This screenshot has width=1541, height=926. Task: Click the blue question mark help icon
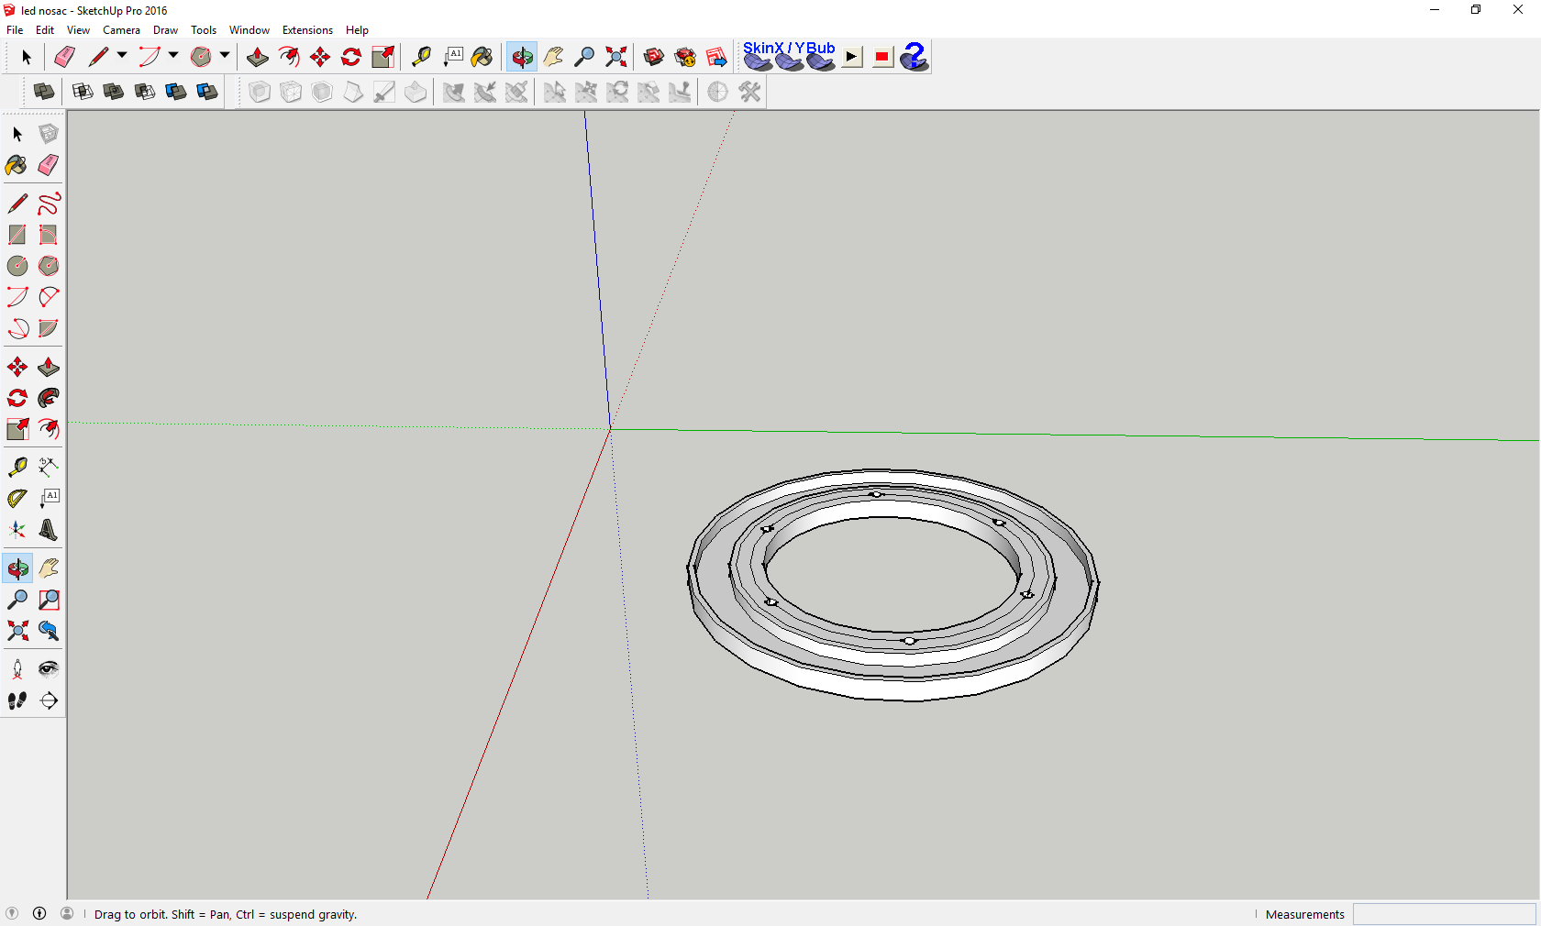pos(915,57)
